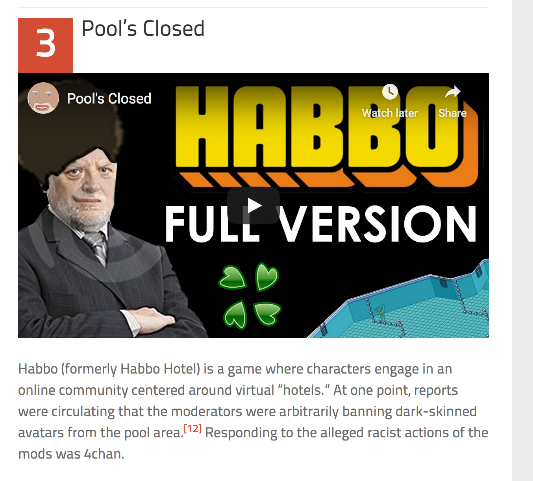Click the paragraph starting with Habbo
Screen dimensions: 533x481
[x=253, y=411]
